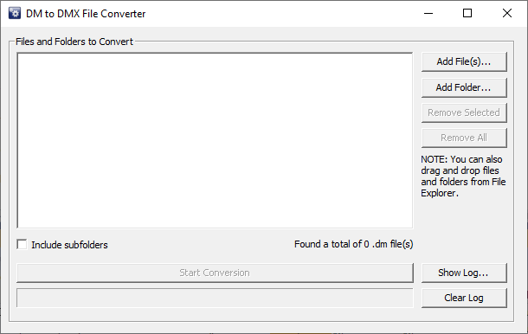Image resolution: width=528 pixels, height=334 pixels.
Task: Click the empty gray panel below the NOTE text
Action: (464, 229)
